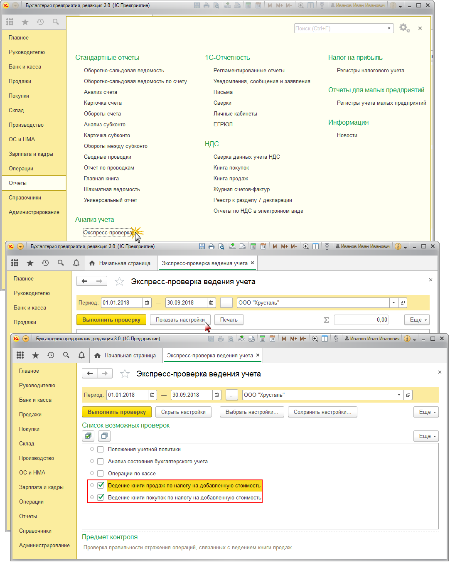Open "Еще" menu above checks list
Viewport: 450px width, 563px height.
click(426, 436)
